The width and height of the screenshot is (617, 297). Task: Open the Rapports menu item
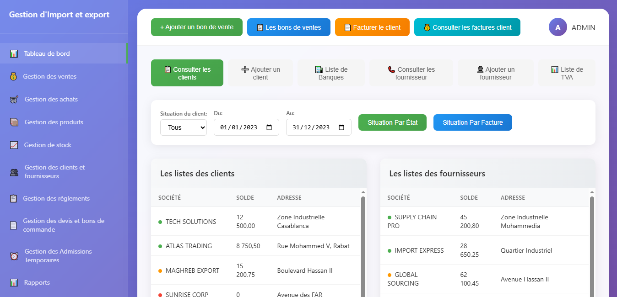coord(64,282)
